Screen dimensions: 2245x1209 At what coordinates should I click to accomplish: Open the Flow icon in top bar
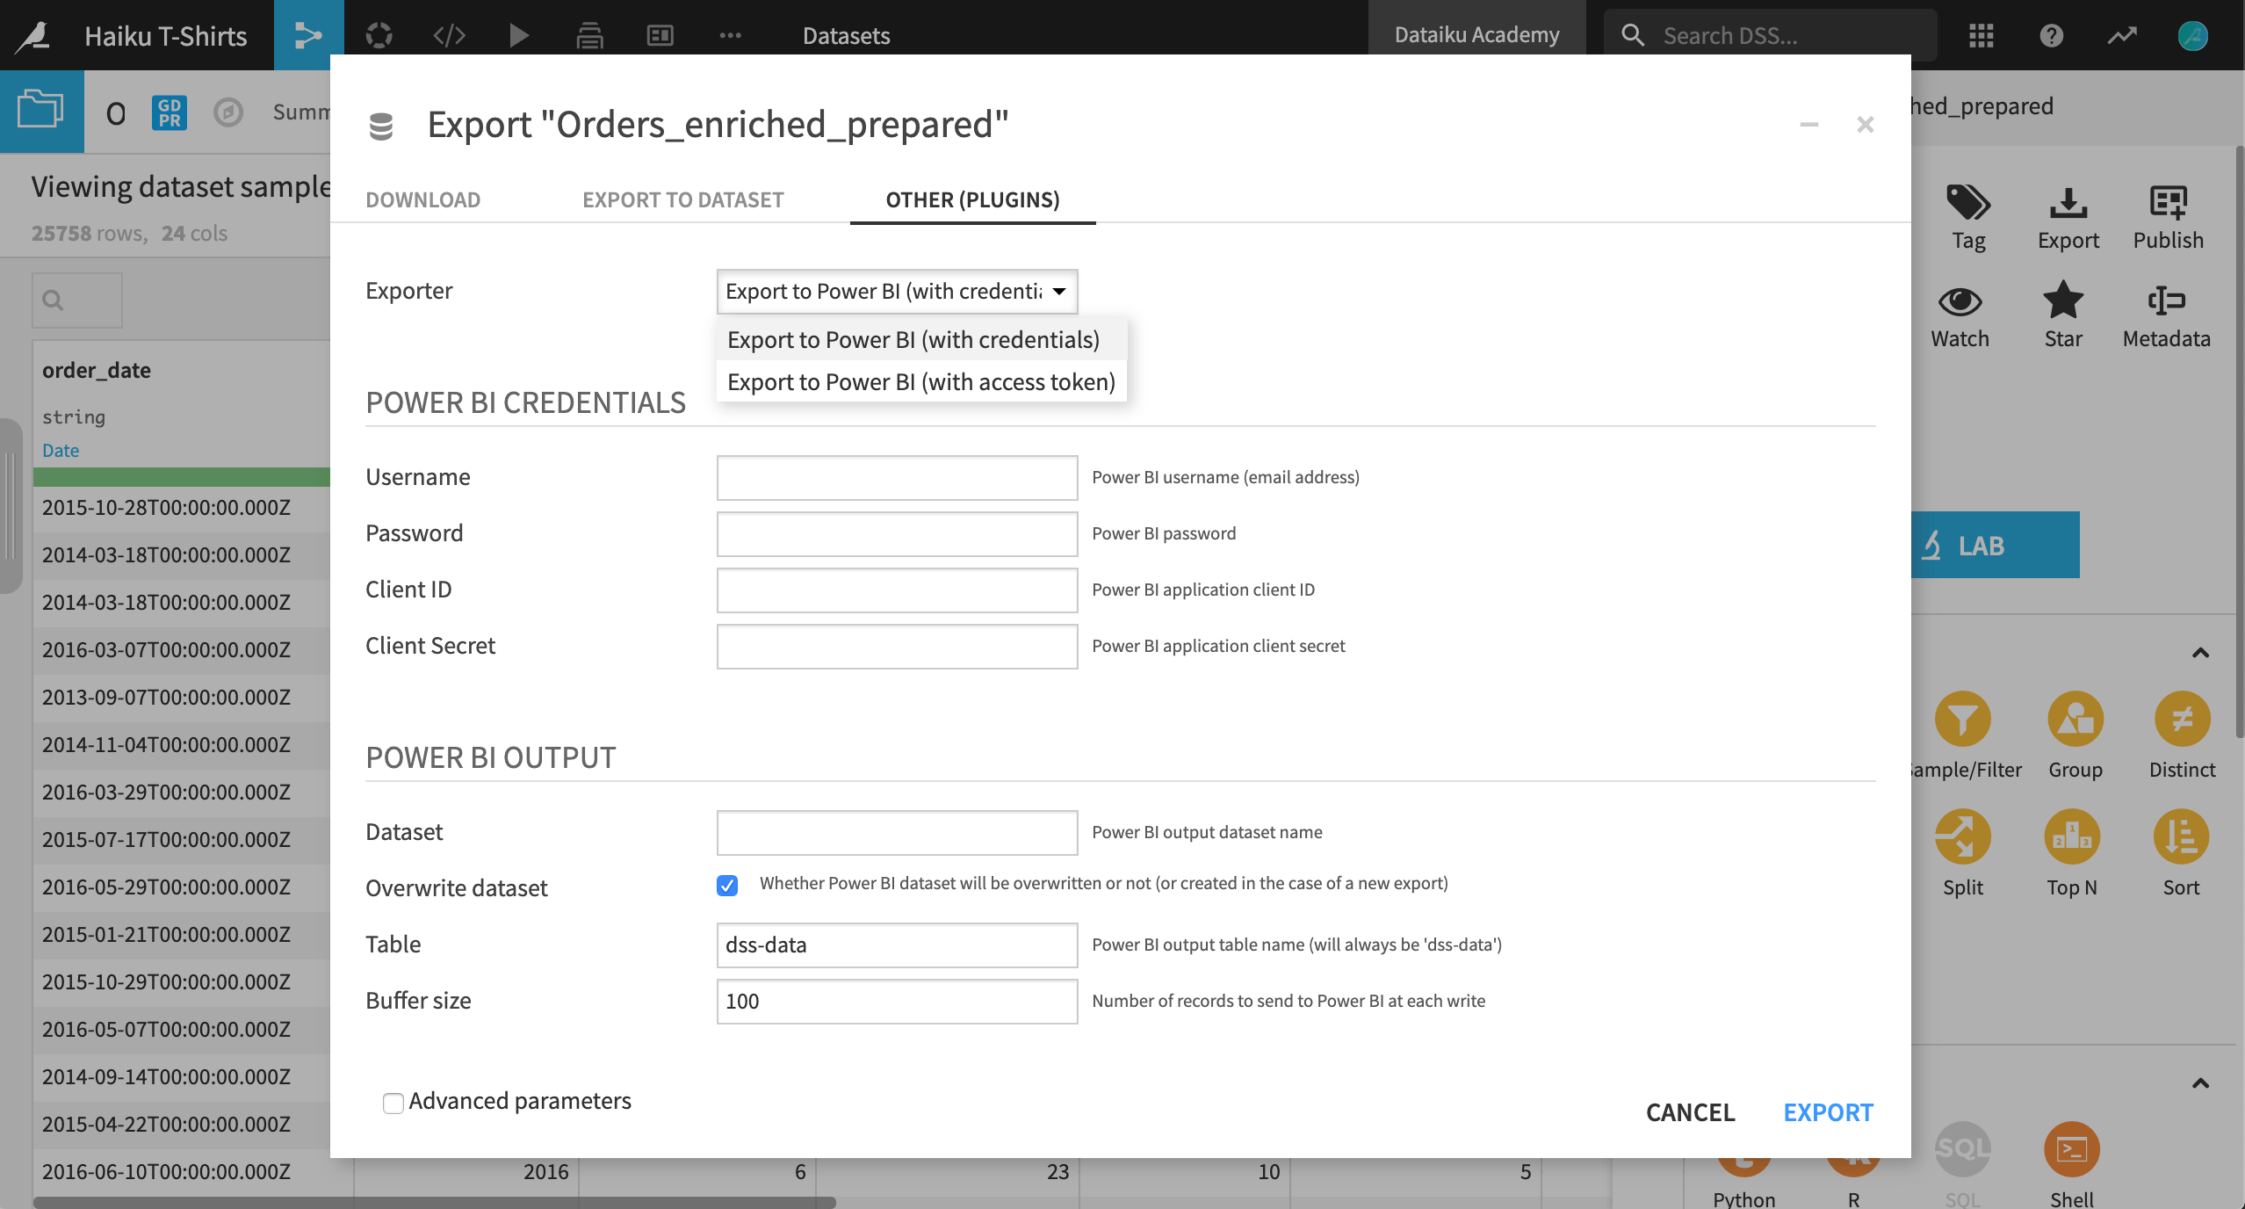[308, 35]
